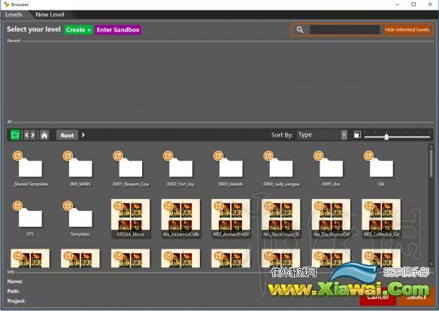Open the 000_MAIN folder
439x311 pixels.
[80, 168]
